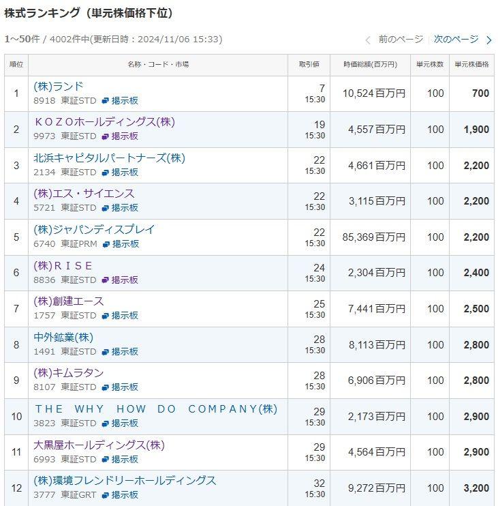This screenshot has width=498, height=506.
Task: Open the 北浜キャピタルパートナーズ stock page
Action: tap(109, 158)
